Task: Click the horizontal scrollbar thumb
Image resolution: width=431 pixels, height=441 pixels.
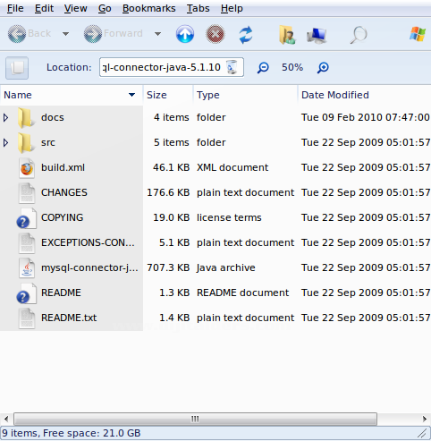Action: (195, 420)
